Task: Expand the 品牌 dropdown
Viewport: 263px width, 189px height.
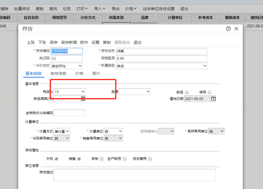Action: pos(135,92)
